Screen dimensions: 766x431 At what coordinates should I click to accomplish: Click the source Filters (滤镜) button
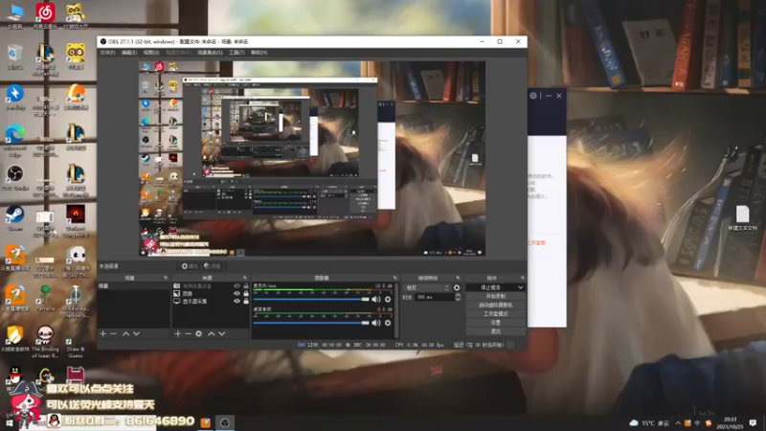coord(213,266)
